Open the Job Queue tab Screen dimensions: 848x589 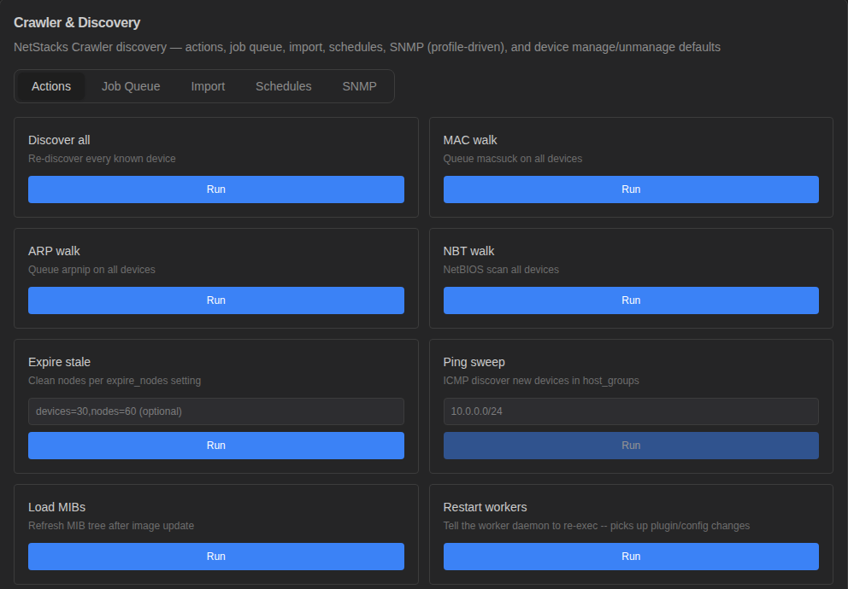(x=131, y=86)
